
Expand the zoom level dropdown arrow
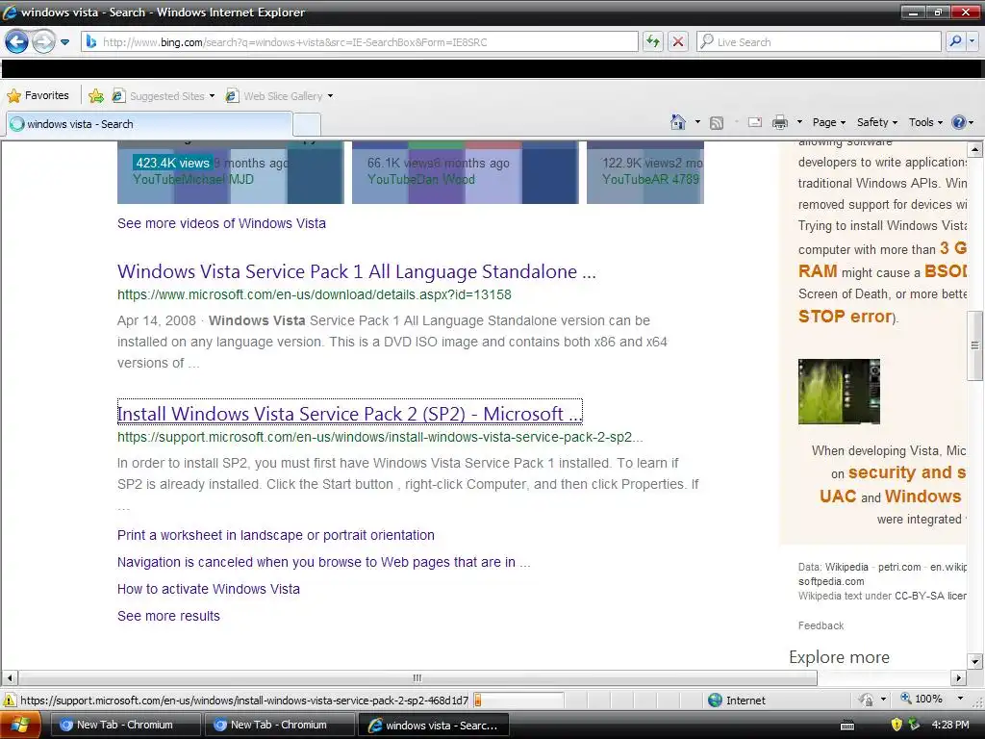click(x=960, y=699)
